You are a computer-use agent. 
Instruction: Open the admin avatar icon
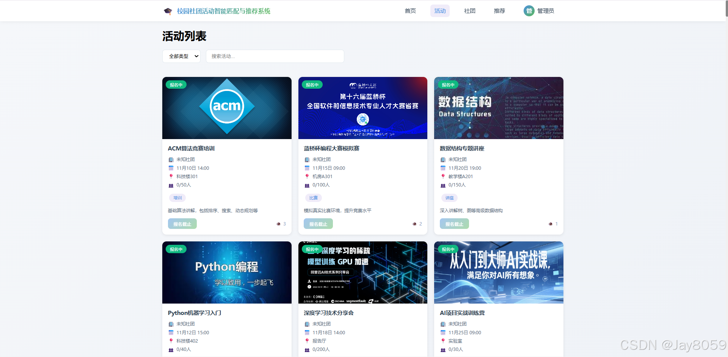529,11
